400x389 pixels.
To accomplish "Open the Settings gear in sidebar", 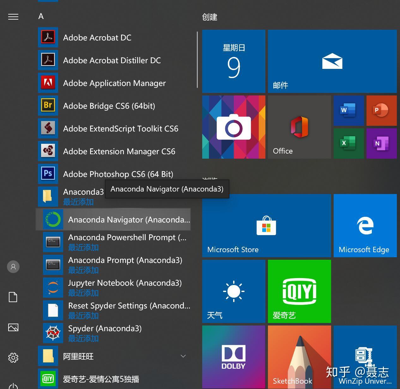I will 13,358.
